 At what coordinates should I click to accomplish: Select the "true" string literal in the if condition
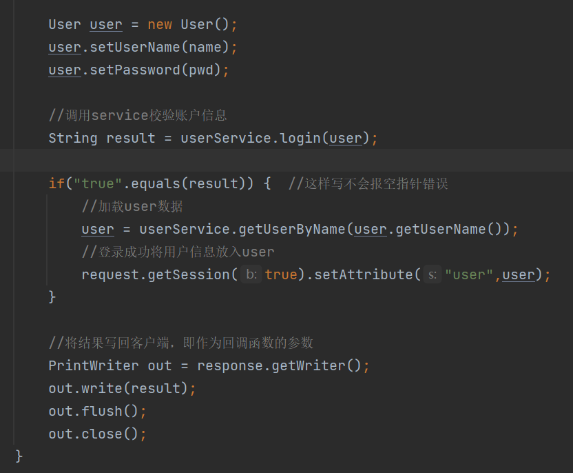tap(98, 183)
